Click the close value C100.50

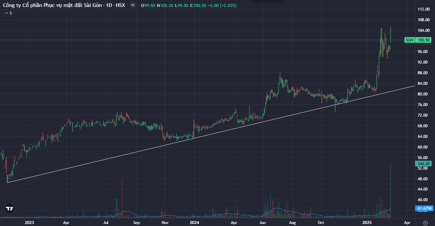(x=198, y=6)
